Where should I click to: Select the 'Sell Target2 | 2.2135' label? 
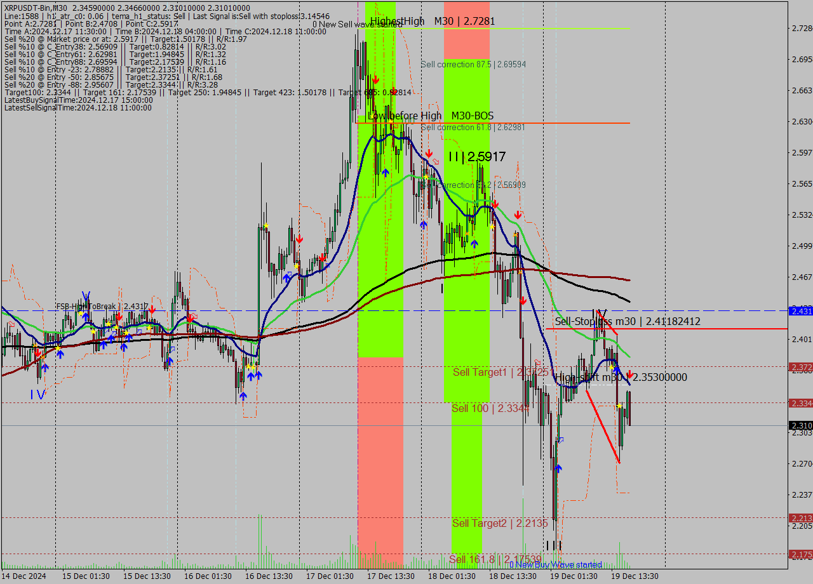[500, 523]
